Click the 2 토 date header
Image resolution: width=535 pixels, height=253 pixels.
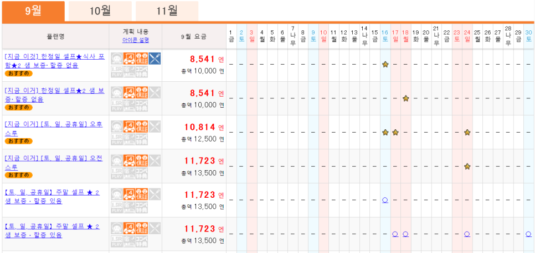click(x=241, y=36)
